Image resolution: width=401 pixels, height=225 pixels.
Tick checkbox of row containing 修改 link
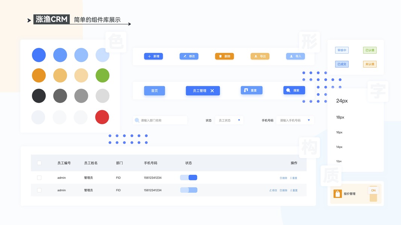point(39,190)
